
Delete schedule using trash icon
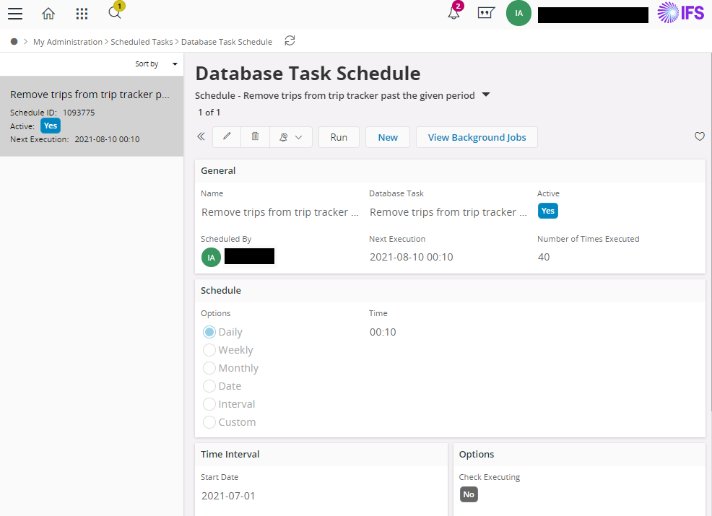[255, 137]
